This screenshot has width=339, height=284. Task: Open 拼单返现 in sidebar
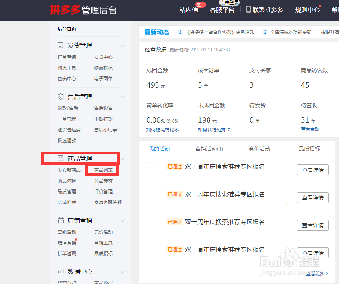tap(67, 254)
